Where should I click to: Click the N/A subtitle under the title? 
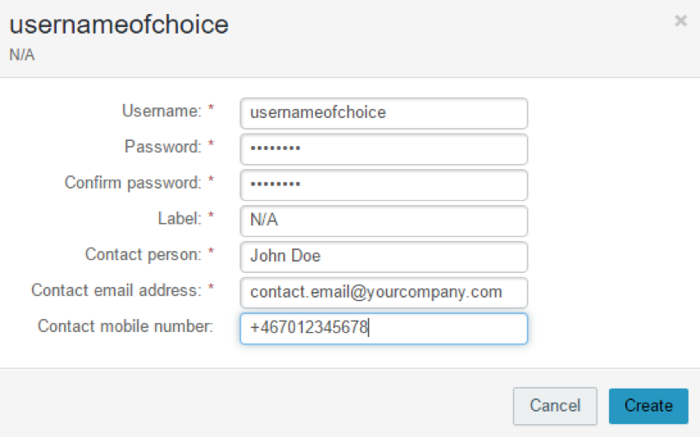click(x=21, y=56)
